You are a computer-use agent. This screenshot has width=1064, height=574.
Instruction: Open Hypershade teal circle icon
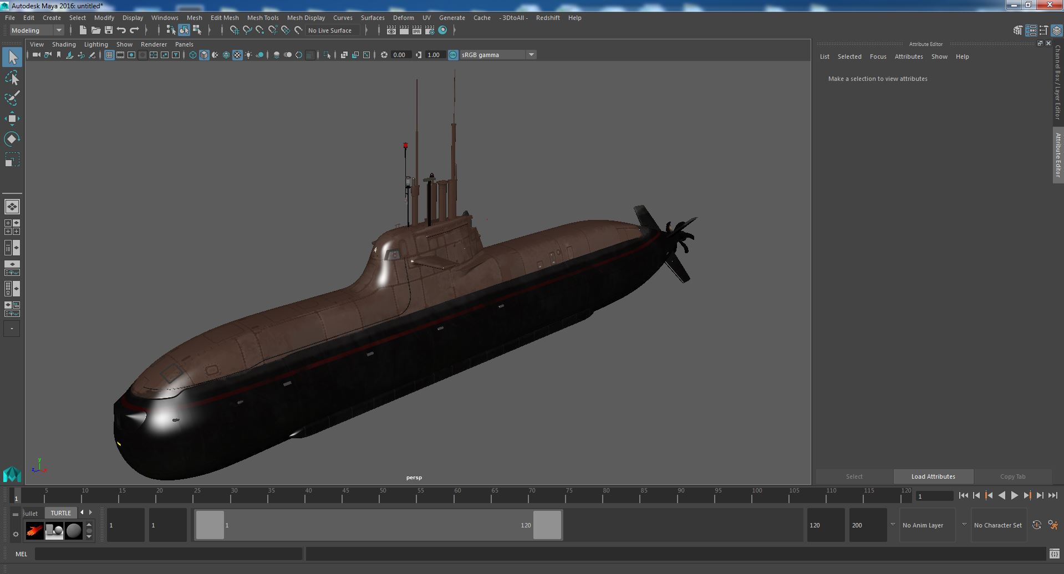(442, 30)
